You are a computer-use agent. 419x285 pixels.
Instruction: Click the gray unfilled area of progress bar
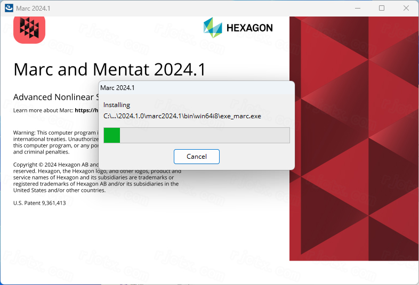click(205, 135)
